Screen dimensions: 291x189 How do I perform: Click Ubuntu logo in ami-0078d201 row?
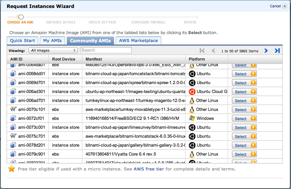[x=192, y=145]
